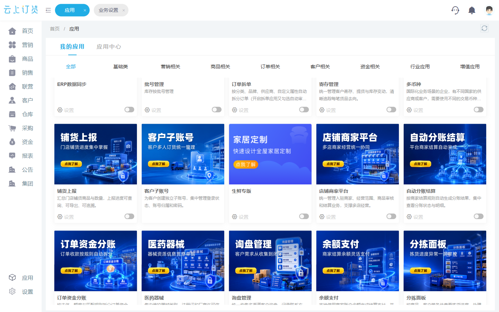Enable the 订单拆单 switch
This screenshot has height=312, width=499.
click(304, 110)
